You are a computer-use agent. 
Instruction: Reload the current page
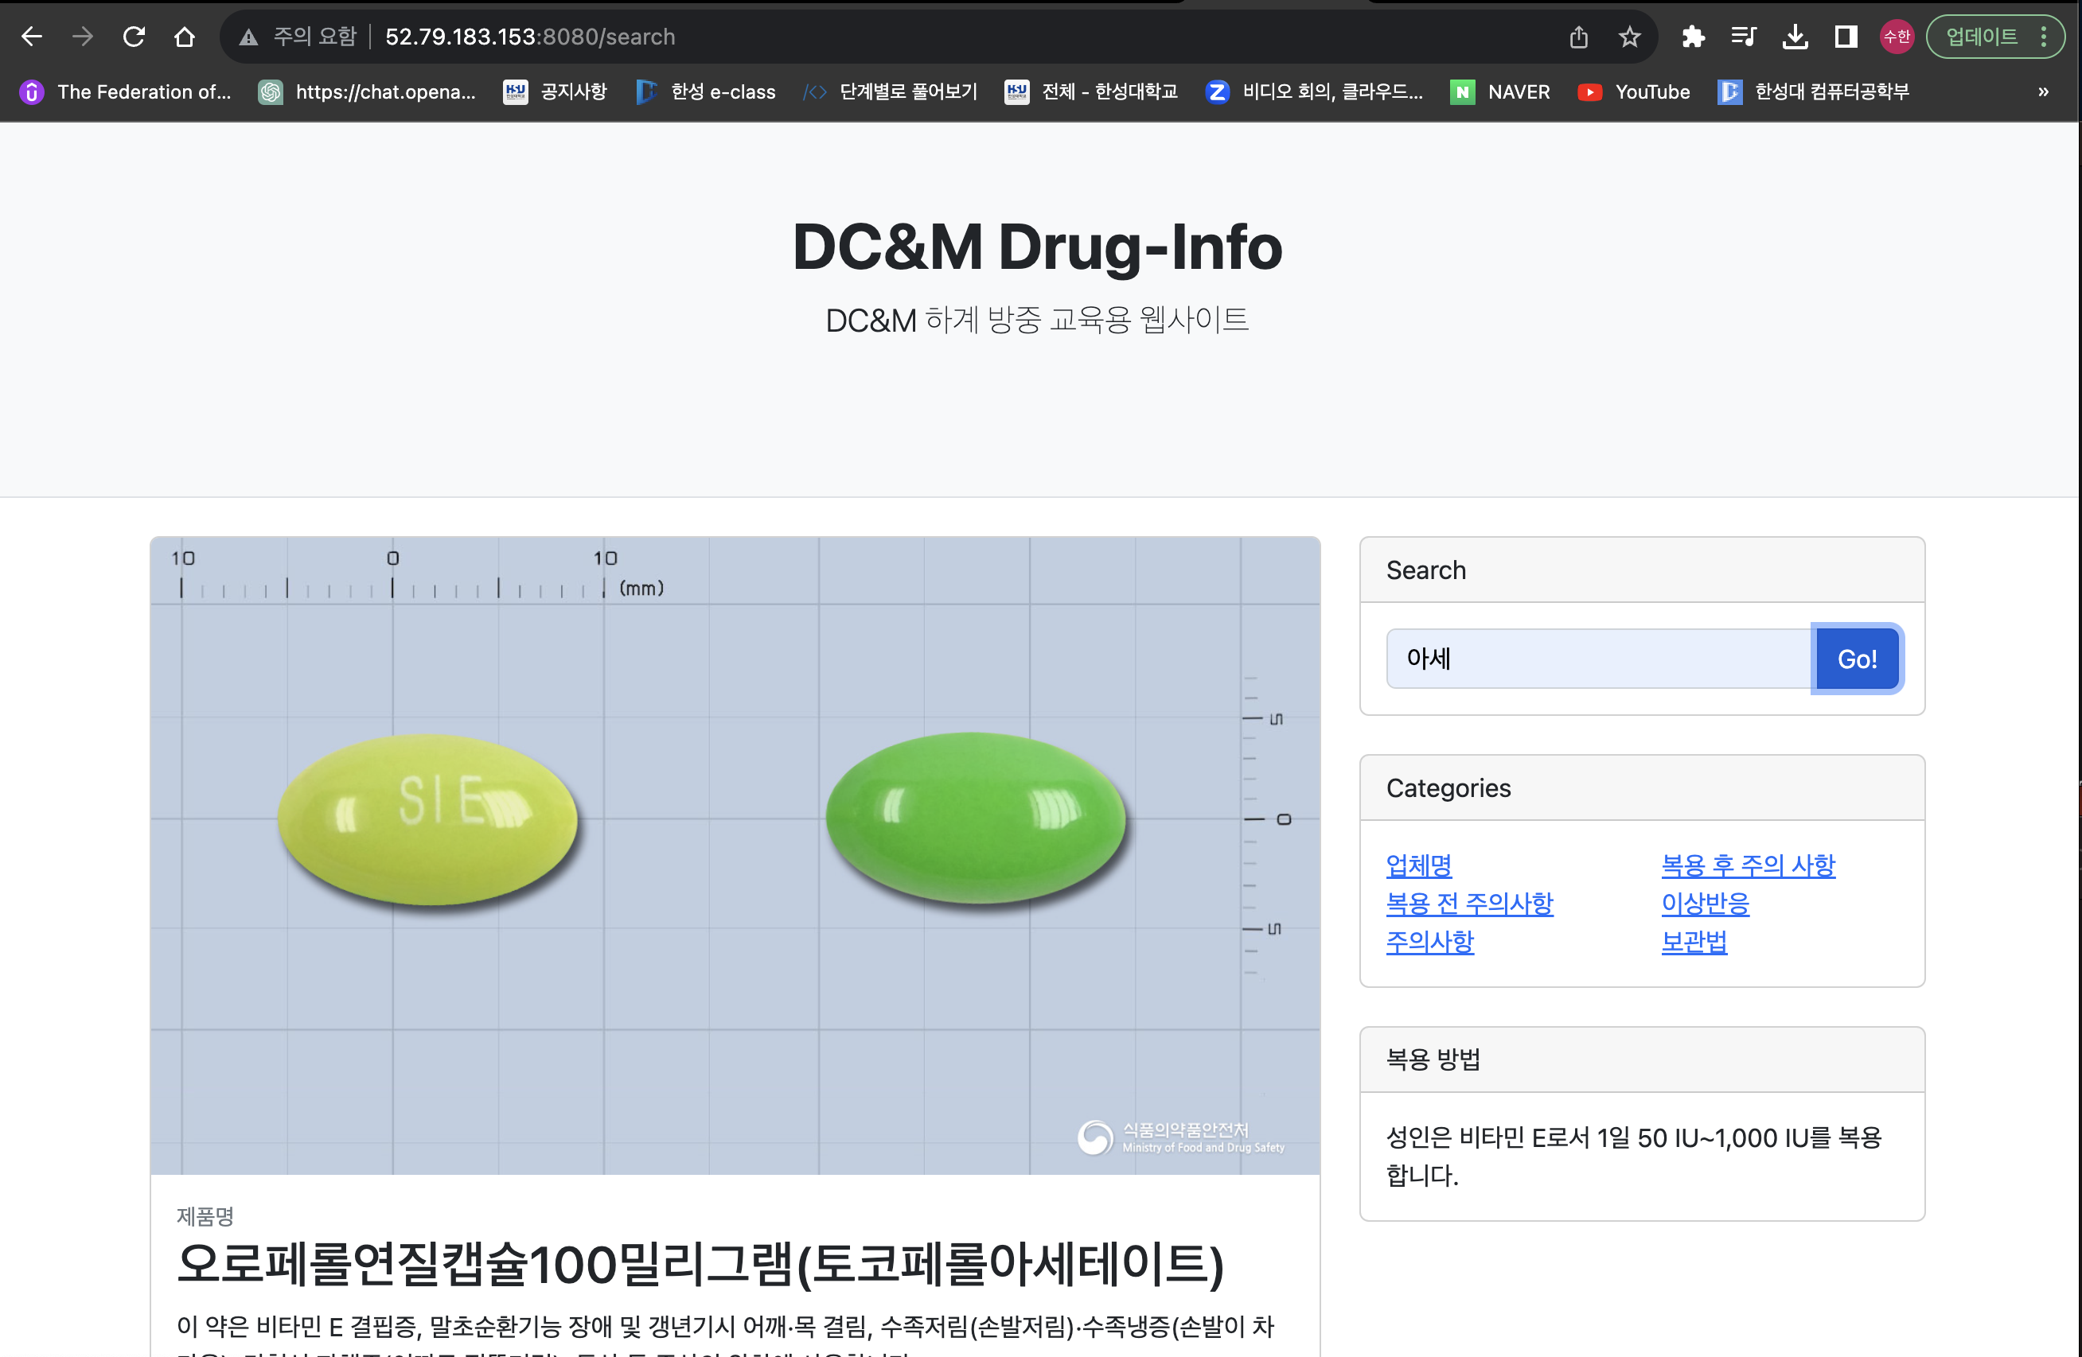click(x=133, y=37)
